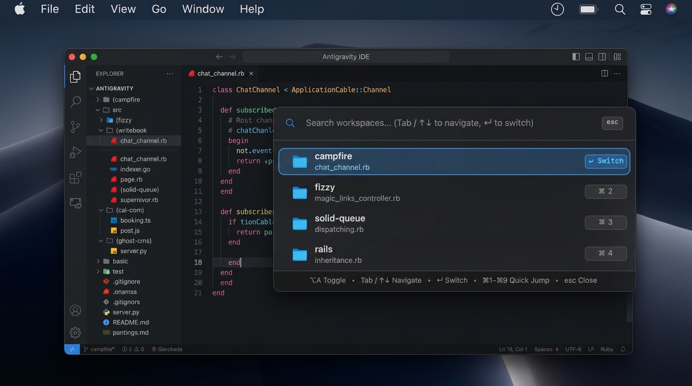Click the campfire* branch in the status bar

click(x=99, y=349)
